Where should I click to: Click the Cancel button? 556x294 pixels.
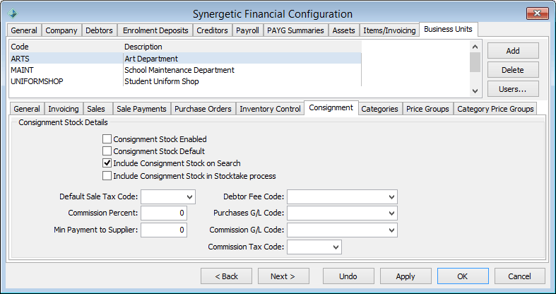[x=520, y=276]
